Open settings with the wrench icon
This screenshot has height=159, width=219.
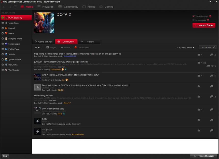click(210, 2)
